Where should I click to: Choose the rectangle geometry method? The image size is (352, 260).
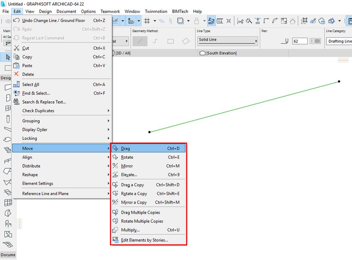click(171, 41)
